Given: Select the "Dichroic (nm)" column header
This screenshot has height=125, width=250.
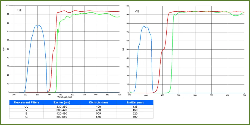Looking at the screenshot, I should pyautogui.click(x=98, y=102).
